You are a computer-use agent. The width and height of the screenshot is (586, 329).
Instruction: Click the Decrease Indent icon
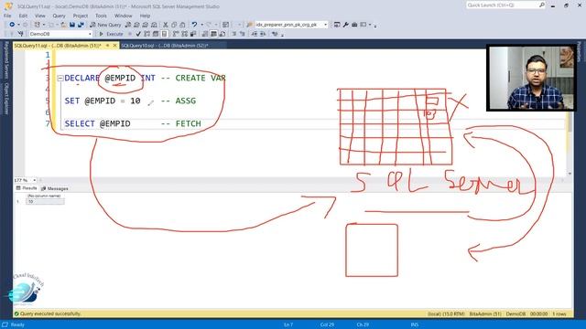(x=255, y=34)
